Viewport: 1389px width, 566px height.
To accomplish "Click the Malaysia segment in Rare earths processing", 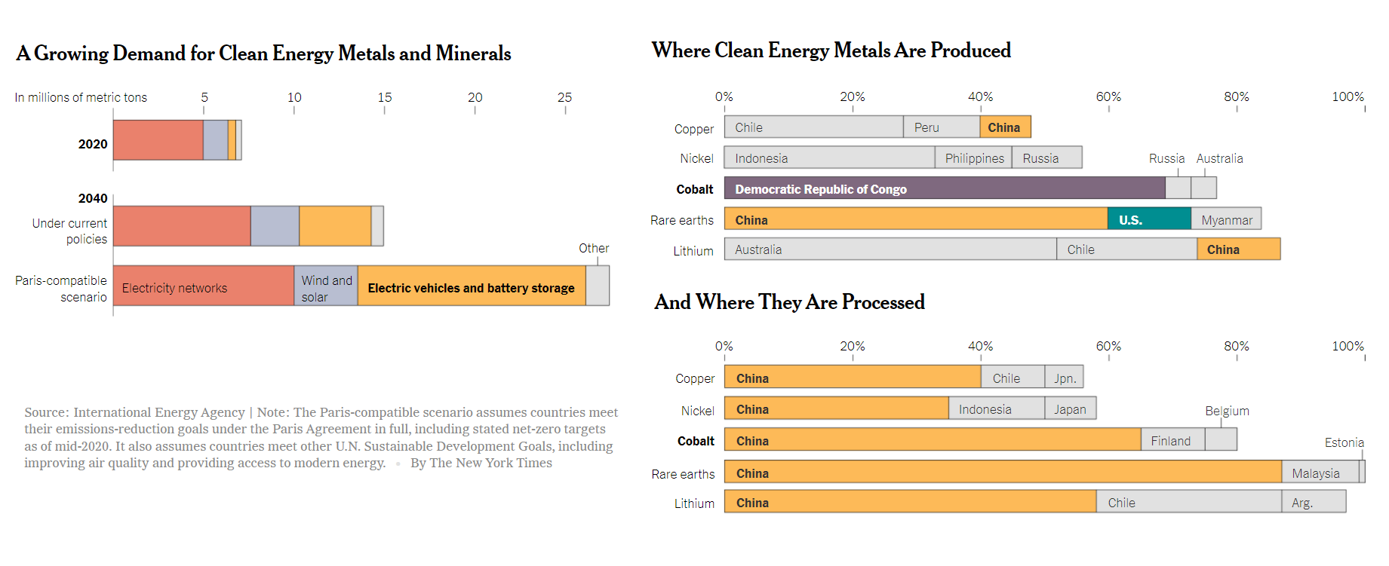I will point(1320,473).
